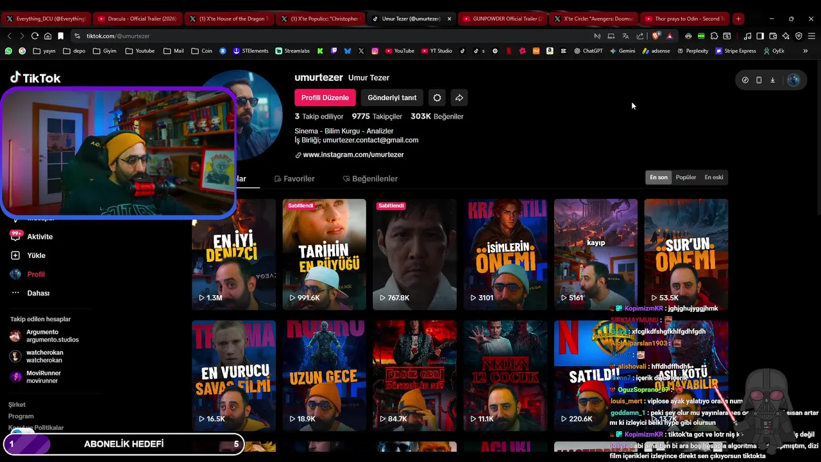Screen dimensions: 821x462
Task: Click the browser back arrow
Action: click(9, 36)
